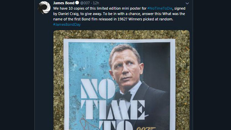This screenshot has height=130, width=231.
Task: Open the #NoTimeToDie hashtag
Action: click(x=160, y=8)
